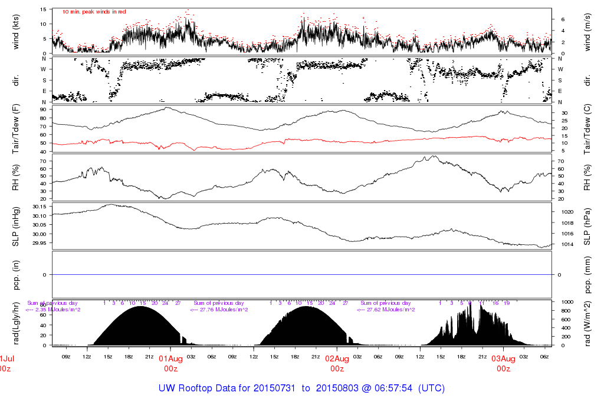Click the "06z" time tick after 03Aug
This screenshot has height=412, width=604.
(544, 357)
